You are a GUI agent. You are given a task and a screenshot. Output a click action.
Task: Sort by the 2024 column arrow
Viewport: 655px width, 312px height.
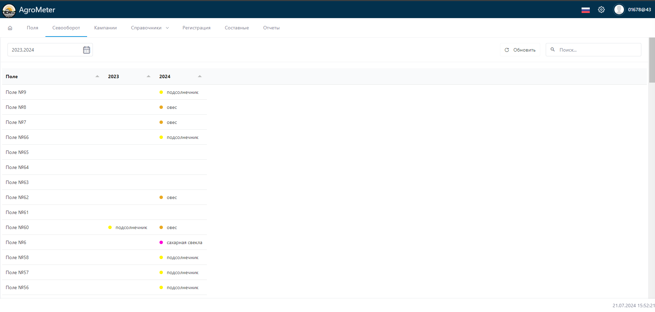tap(200, 76)
